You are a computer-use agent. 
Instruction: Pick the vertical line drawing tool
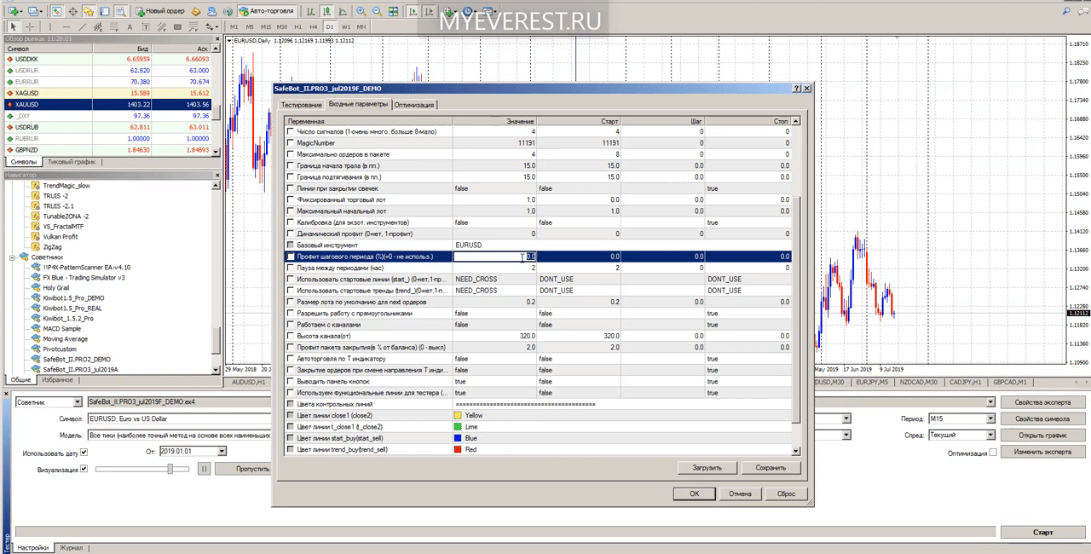tap(49, 27)
